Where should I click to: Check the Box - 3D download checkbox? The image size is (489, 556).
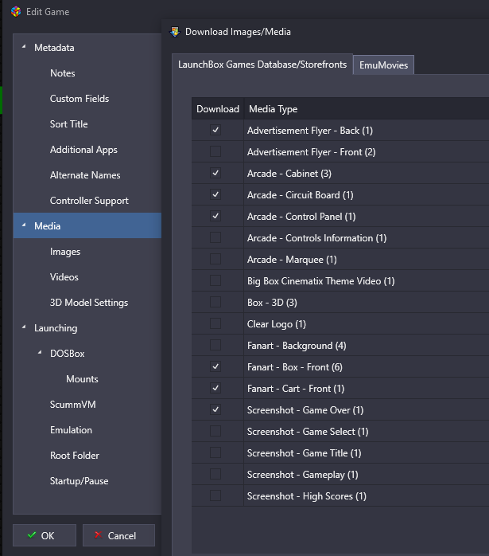point(215,302)
